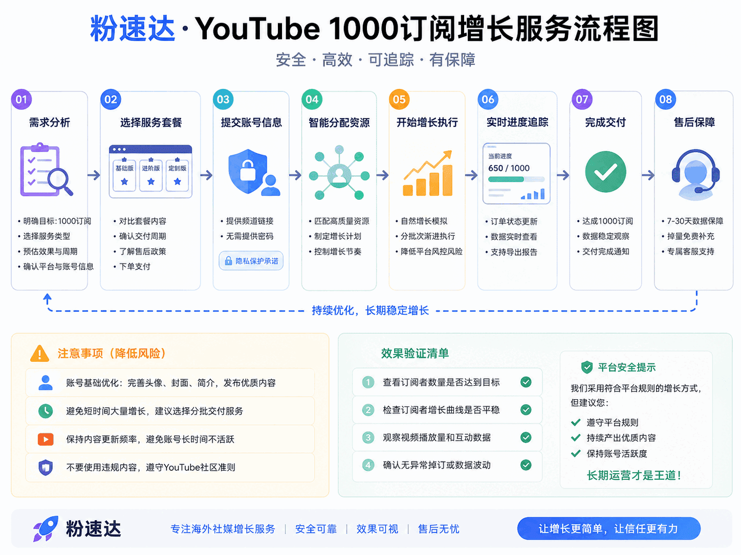Click the 账号基础优化 notice row
The image size is (741, 555).
click(x=170, y=383)
